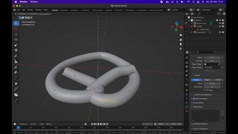Open the Keying dropdown in timeline

(34, 124)
